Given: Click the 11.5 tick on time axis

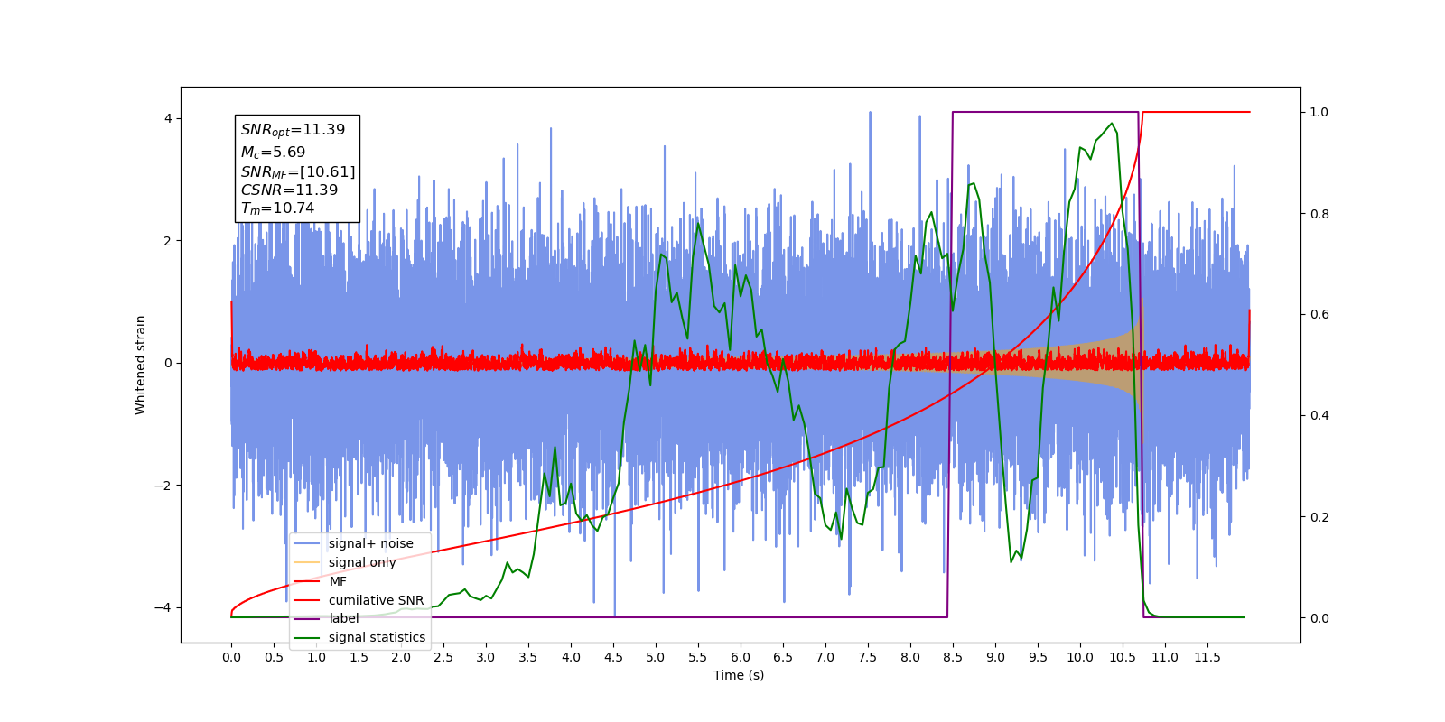Looking at the screenshot, I should [x=1207, y=657].
